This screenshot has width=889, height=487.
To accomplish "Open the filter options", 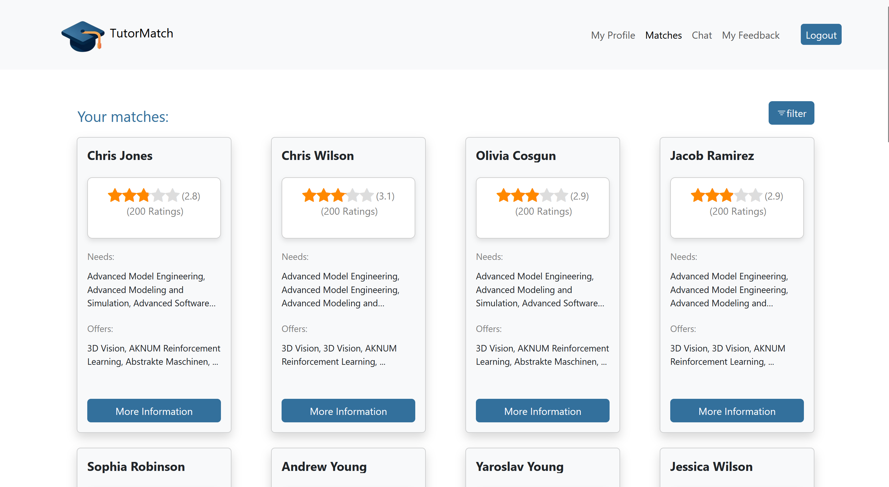I will (791, 113).
